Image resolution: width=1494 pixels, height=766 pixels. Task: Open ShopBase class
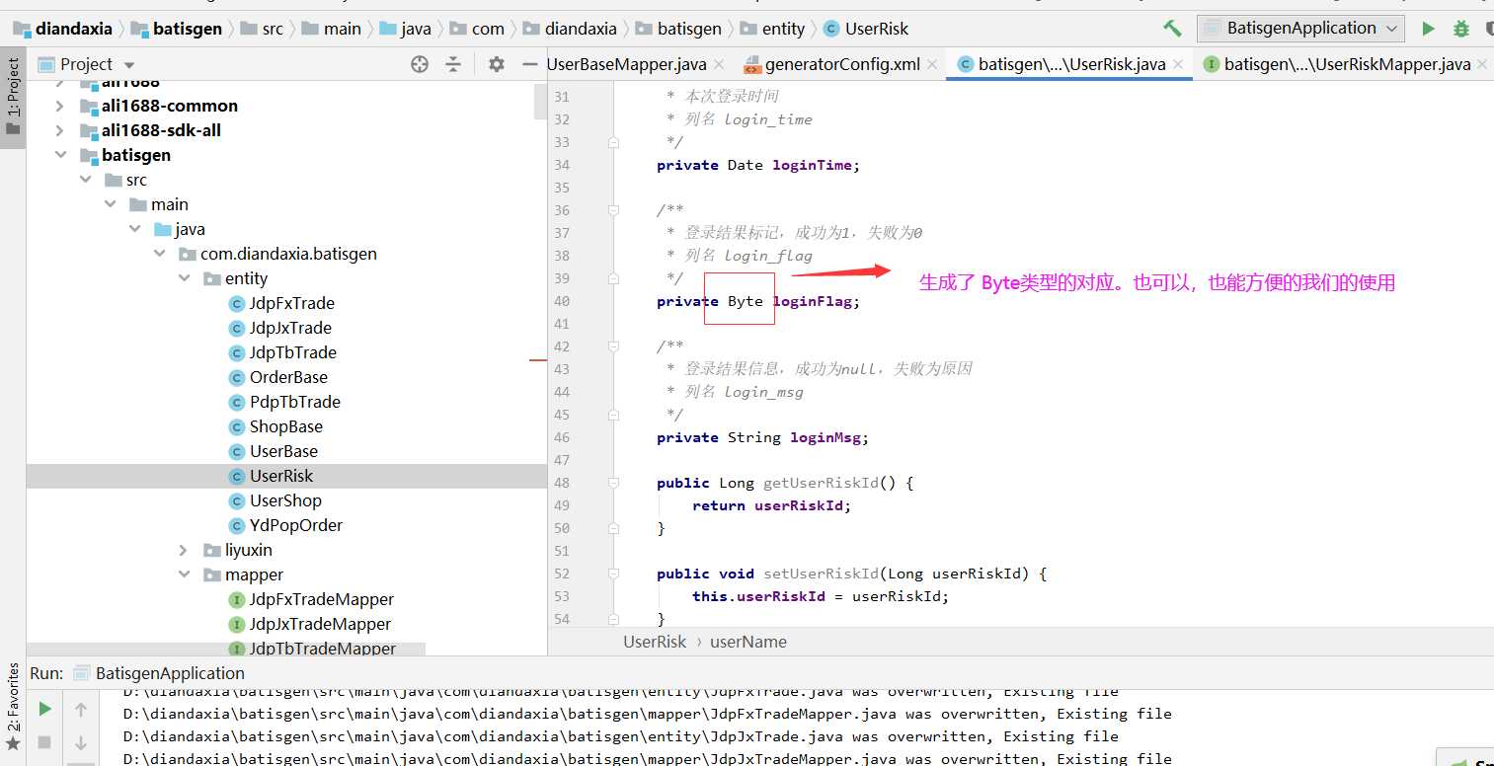285,426
